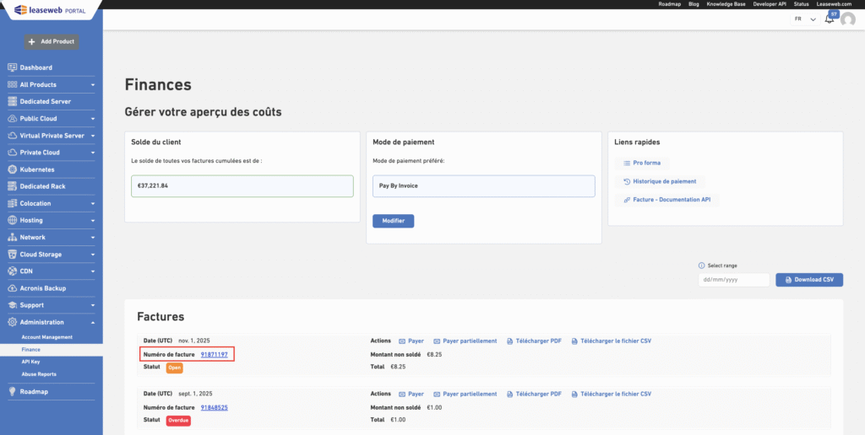
Task: Expand the Support submenu arrow
Action: click(x=93, y=306)
